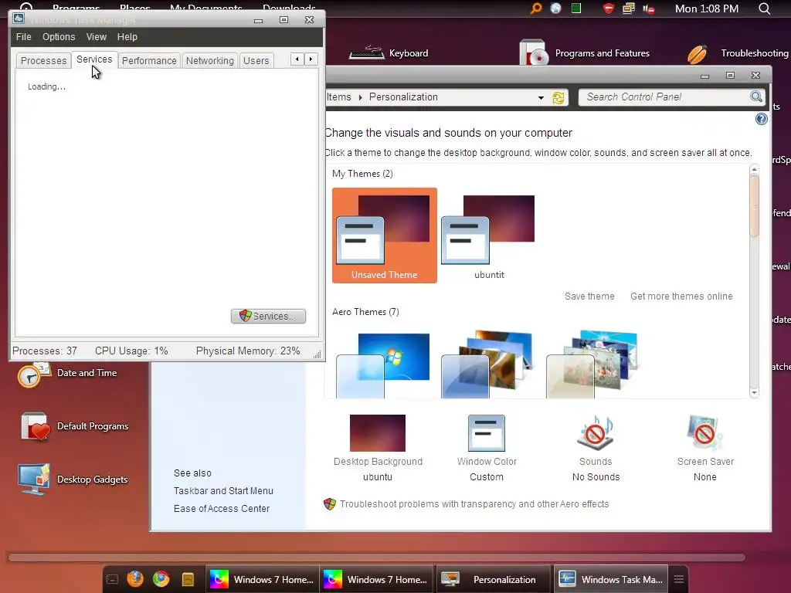Click the themes list scroll up arrow
This screenshot has width=791, height=593.
[754, 170]
